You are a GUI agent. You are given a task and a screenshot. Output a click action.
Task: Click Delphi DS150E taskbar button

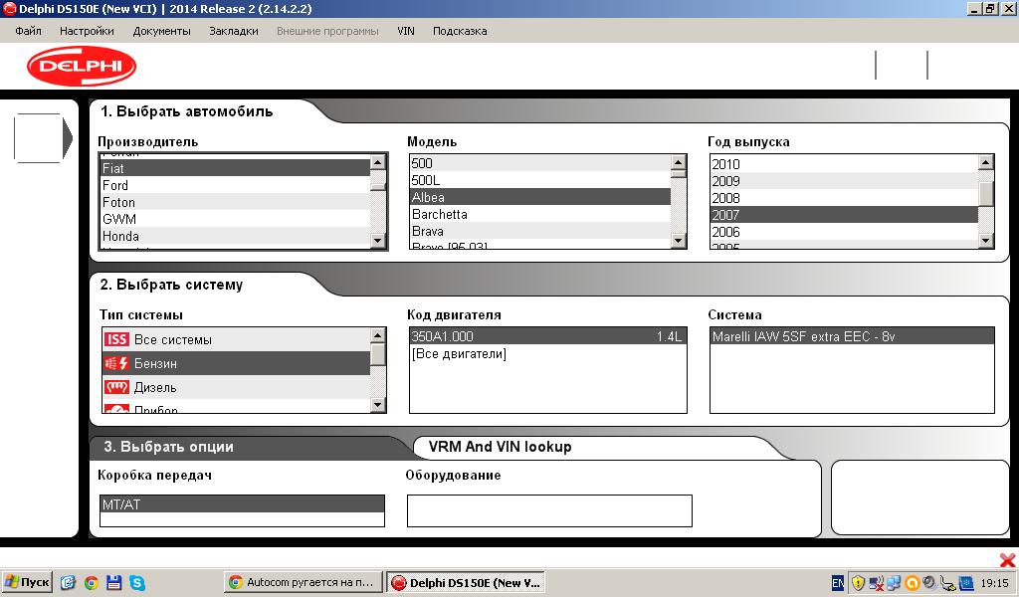point(466,582)
